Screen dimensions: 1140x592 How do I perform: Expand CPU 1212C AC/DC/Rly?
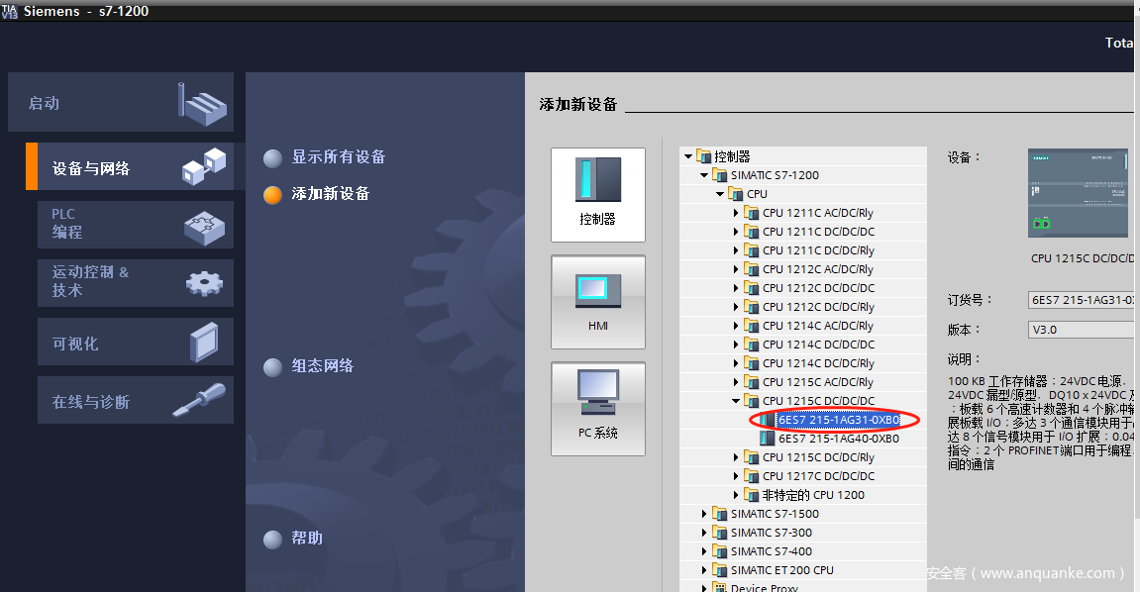point(736,268)
